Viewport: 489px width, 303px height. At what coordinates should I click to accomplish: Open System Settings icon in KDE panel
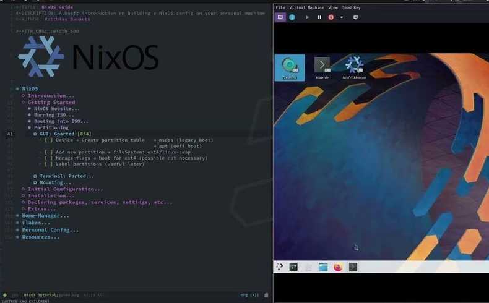(293, 267)
